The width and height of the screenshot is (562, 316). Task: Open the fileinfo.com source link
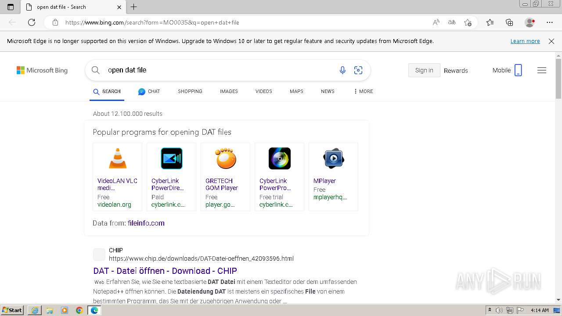(x=146, y=223)
